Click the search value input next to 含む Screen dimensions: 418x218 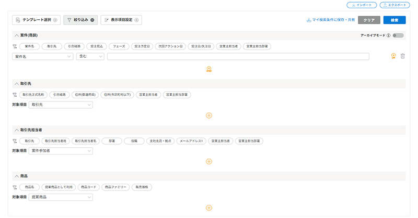point(238,56)
